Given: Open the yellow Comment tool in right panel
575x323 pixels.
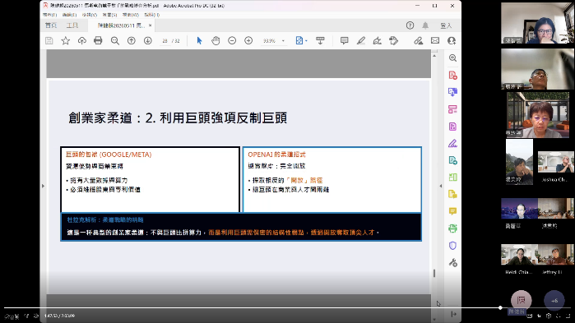Looking at the screenshot, I should coord(452,211).
